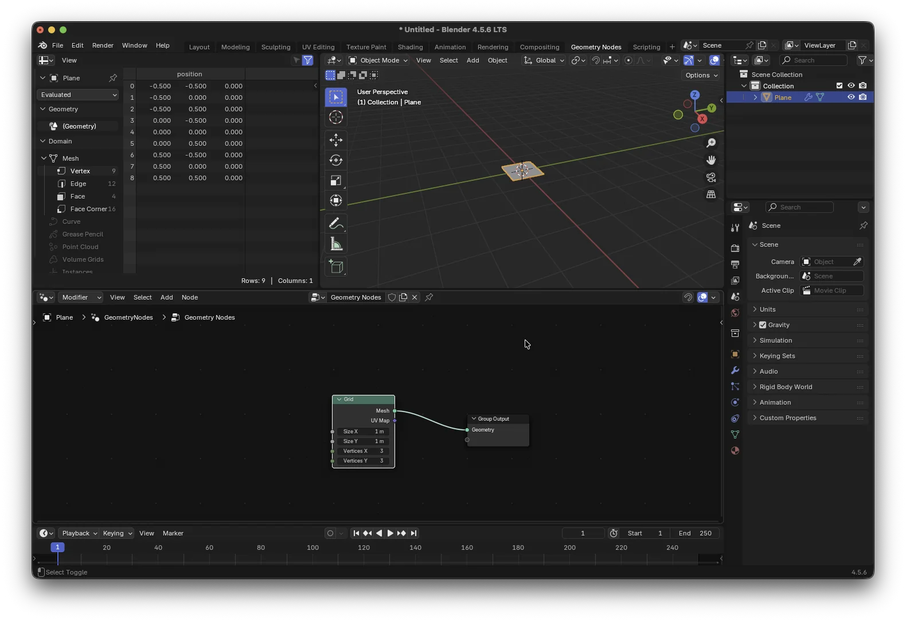The height and width of the screenshot is (621, 906).
Task: Pick the Measure ruler tool
Action: tap(336, 245)
